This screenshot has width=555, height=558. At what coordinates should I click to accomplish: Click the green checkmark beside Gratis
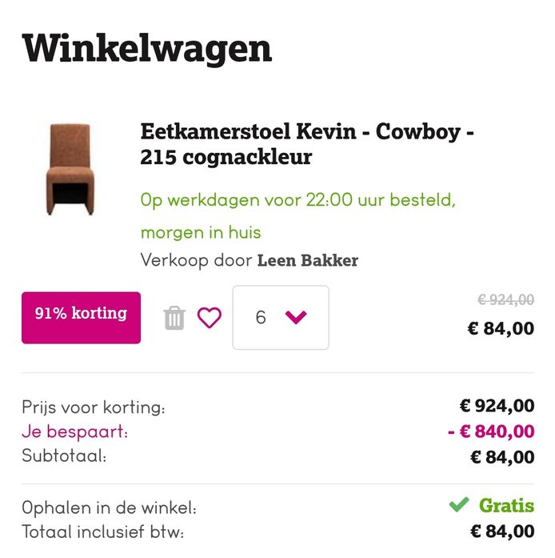coord(459,504)
